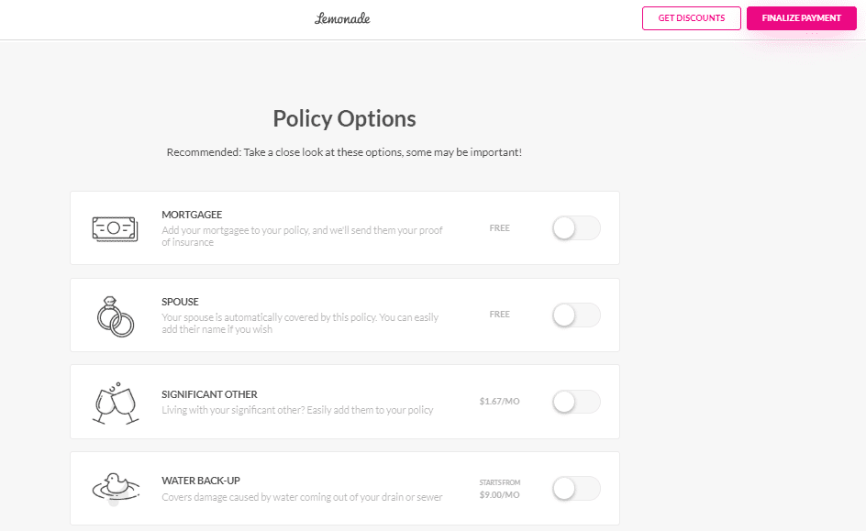The width and height of the screenshot is (866, 531).
Task: Select the clinking glasses Significant Other icon
Action: click(115, 400)
